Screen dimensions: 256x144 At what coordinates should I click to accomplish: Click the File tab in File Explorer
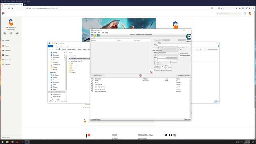pos(50,46)
